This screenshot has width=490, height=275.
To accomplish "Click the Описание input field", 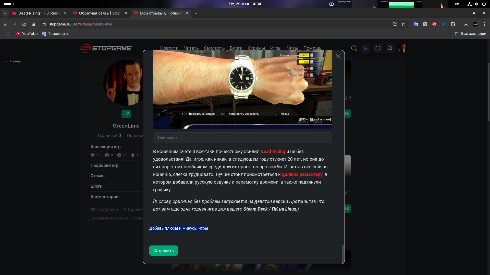I will click(x=243, y=137).
